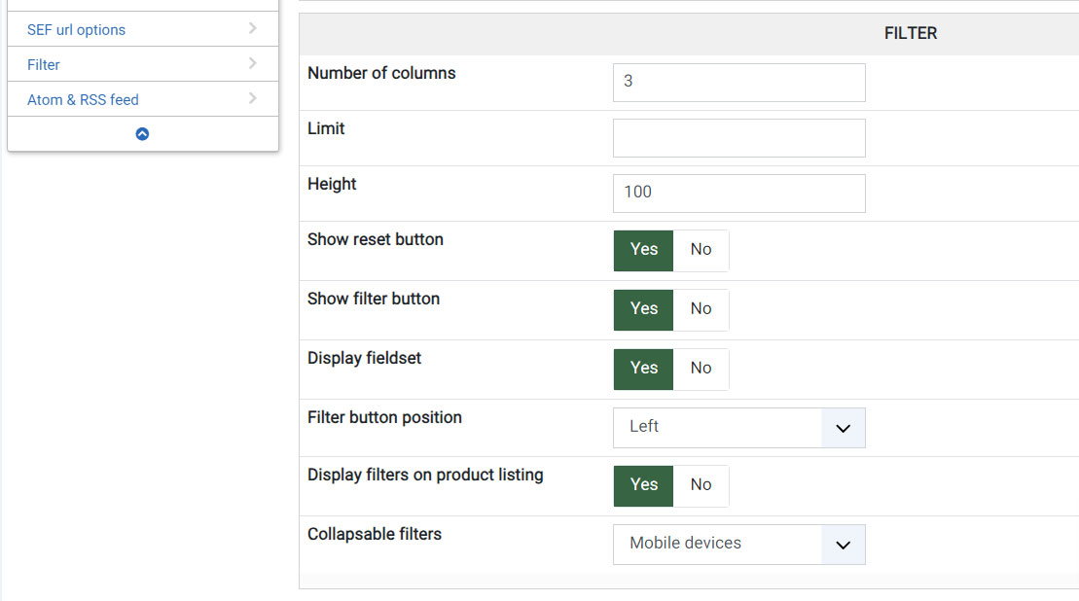Set Show filter button to Yes

643,309
